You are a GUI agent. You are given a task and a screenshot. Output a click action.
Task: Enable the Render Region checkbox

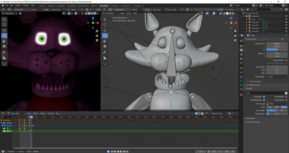286,60
